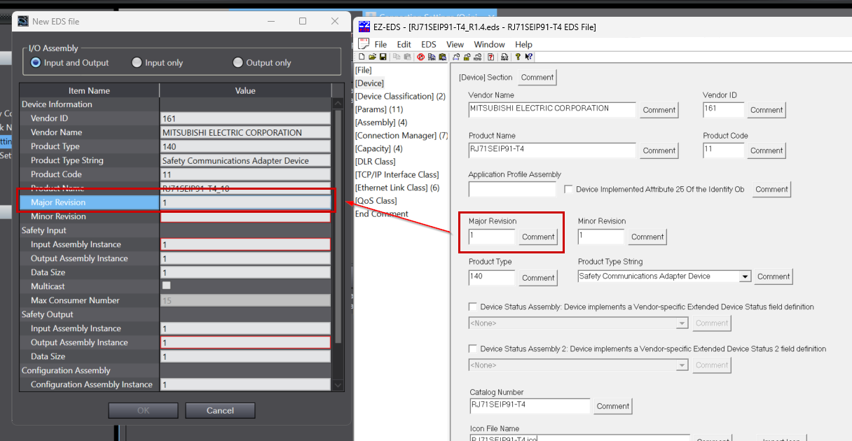
Task: Click the Paste clipboard icon in EZ-EDS toolbar
Action: [x=408, y=57]
